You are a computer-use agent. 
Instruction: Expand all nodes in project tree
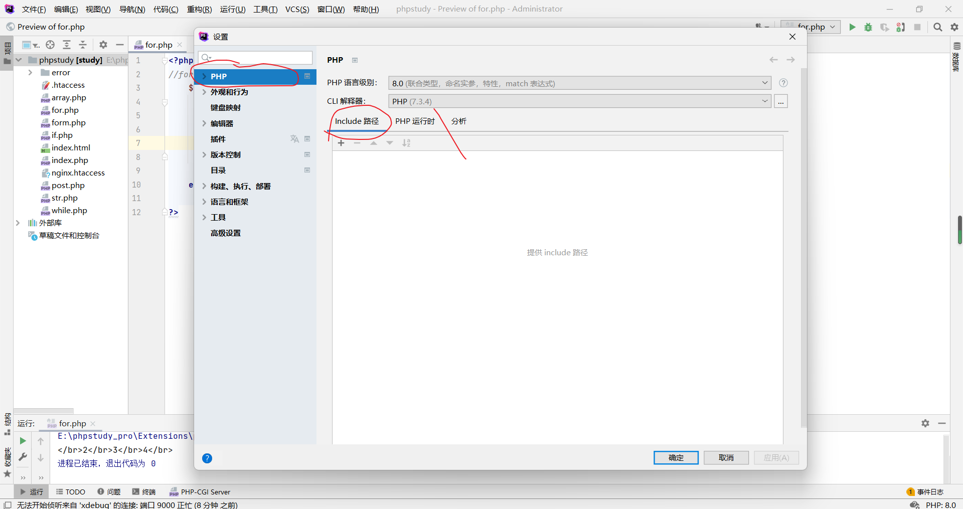click(67, 45)
